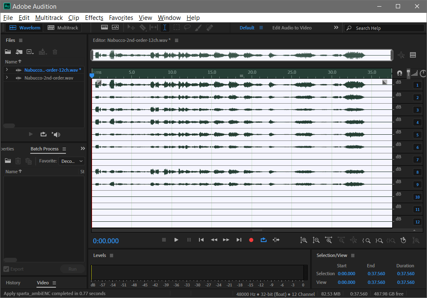Click the overview navigator left handle
The width and height of the screenshot is (427, 298).
[92, 55]
